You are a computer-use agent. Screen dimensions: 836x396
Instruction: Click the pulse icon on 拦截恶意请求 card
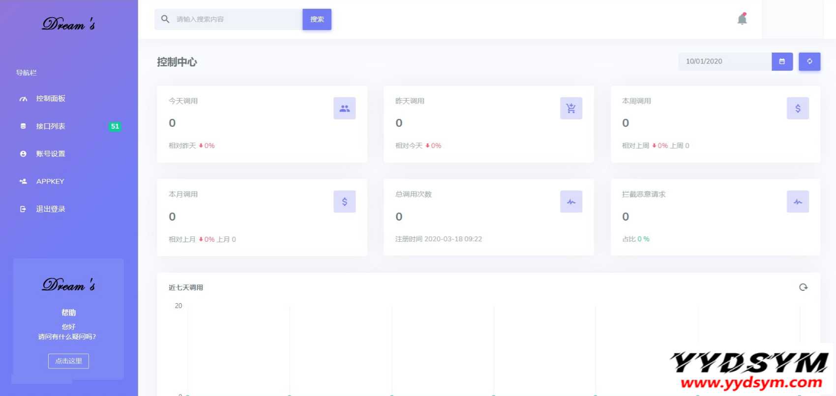pos(798,201)
